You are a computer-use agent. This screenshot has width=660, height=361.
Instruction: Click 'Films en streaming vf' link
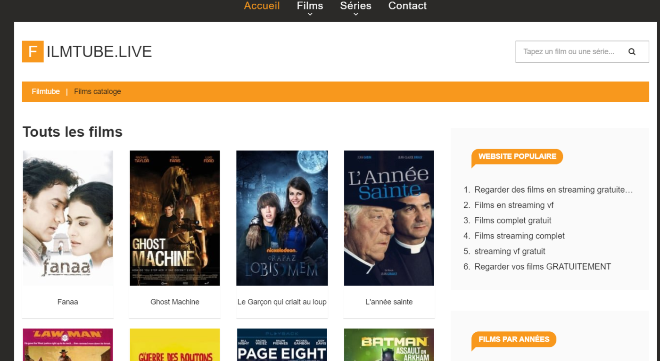[514, 205]
